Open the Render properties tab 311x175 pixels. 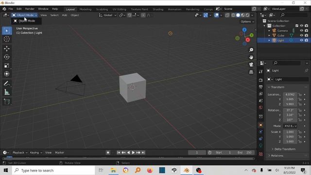[261, 80]
